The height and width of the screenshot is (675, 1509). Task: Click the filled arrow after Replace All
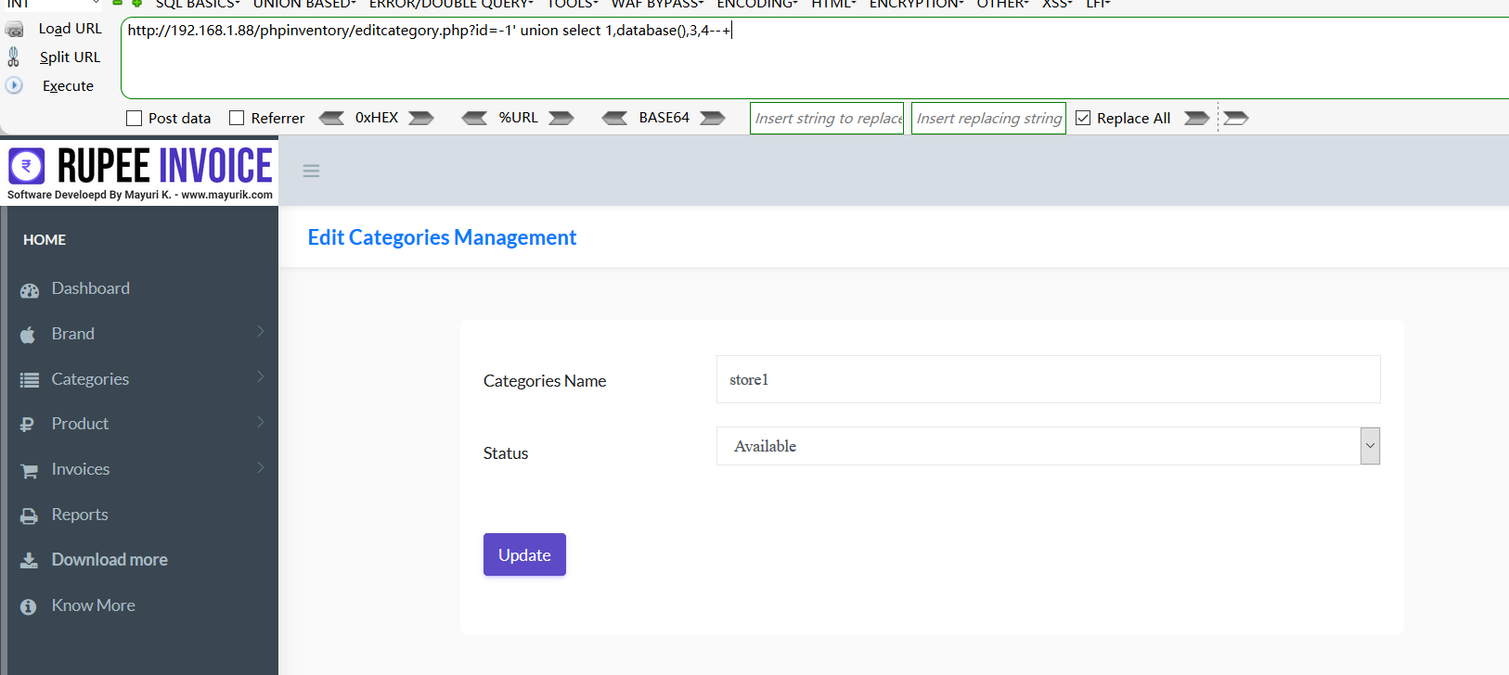[1197, 118]
